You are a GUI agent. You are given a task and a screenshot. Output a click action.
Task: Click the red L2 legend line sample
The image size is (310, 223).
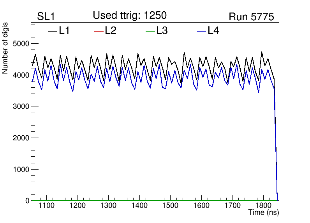tap(99, 31)
